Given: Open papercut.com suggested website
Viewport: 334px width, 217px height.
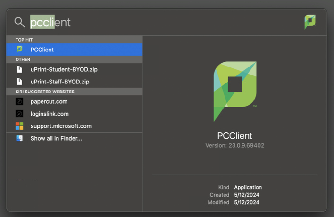Looking at the screenshot, I should click(75, 101).
